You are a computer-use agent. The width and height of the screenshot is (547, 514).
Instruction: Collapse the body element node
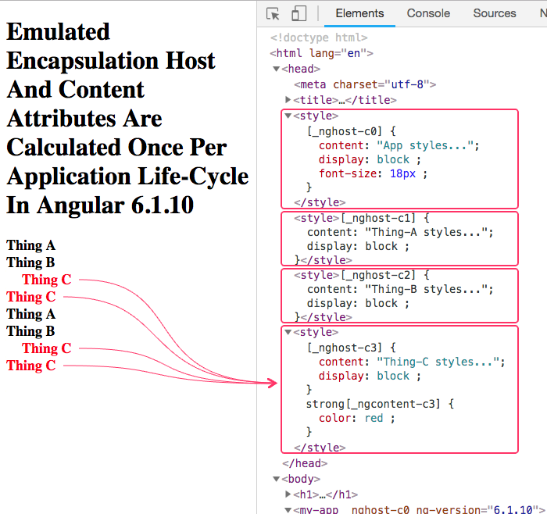[276, 479]
